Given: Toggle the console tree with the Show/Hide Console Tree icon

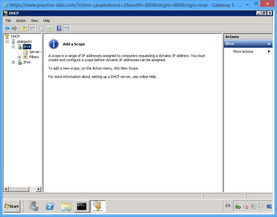Looking at the screenshot, I should (32, 28).
